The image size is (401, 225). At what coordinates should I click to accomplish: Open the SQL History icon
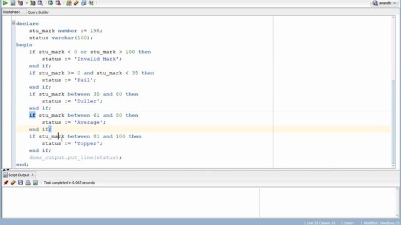click(x=83, y=3)
